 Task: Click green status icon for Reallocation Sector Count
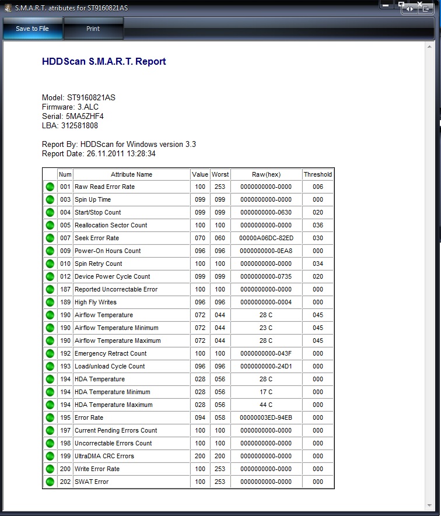click(x=50, y=226)
